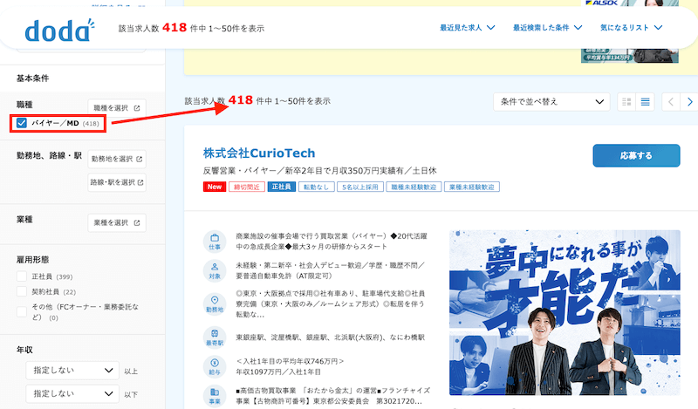
Task: Click the 事業 business icon
Action: [215, 395]
